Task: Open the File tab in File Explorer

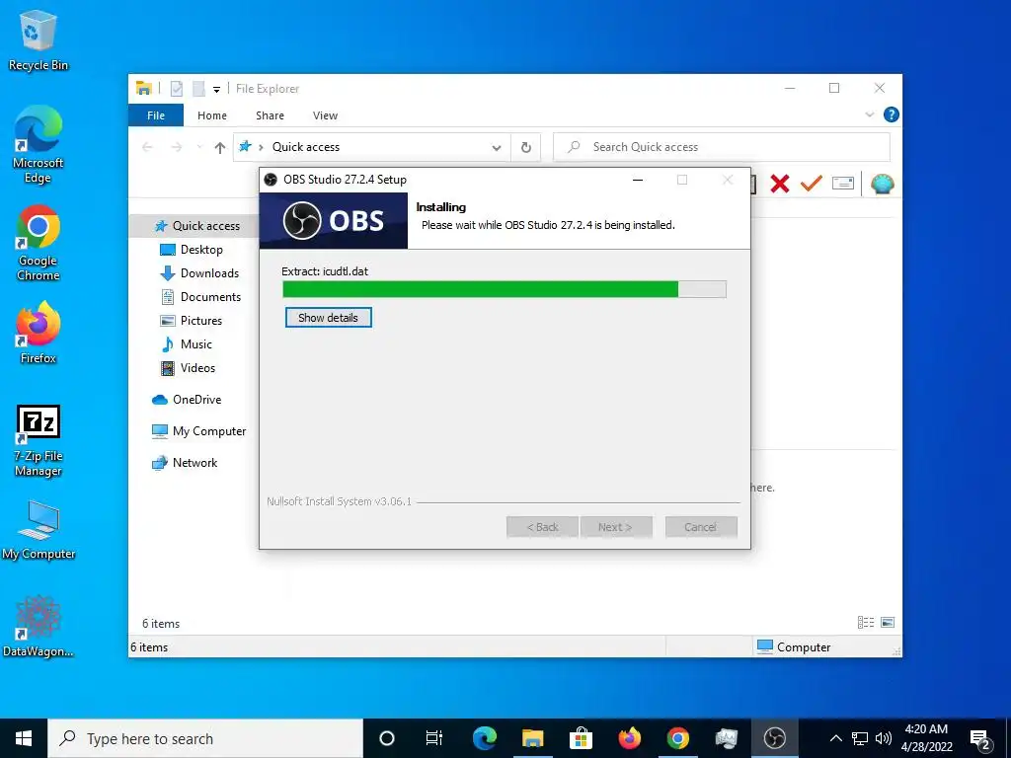Action: click(x=156, y=115)
